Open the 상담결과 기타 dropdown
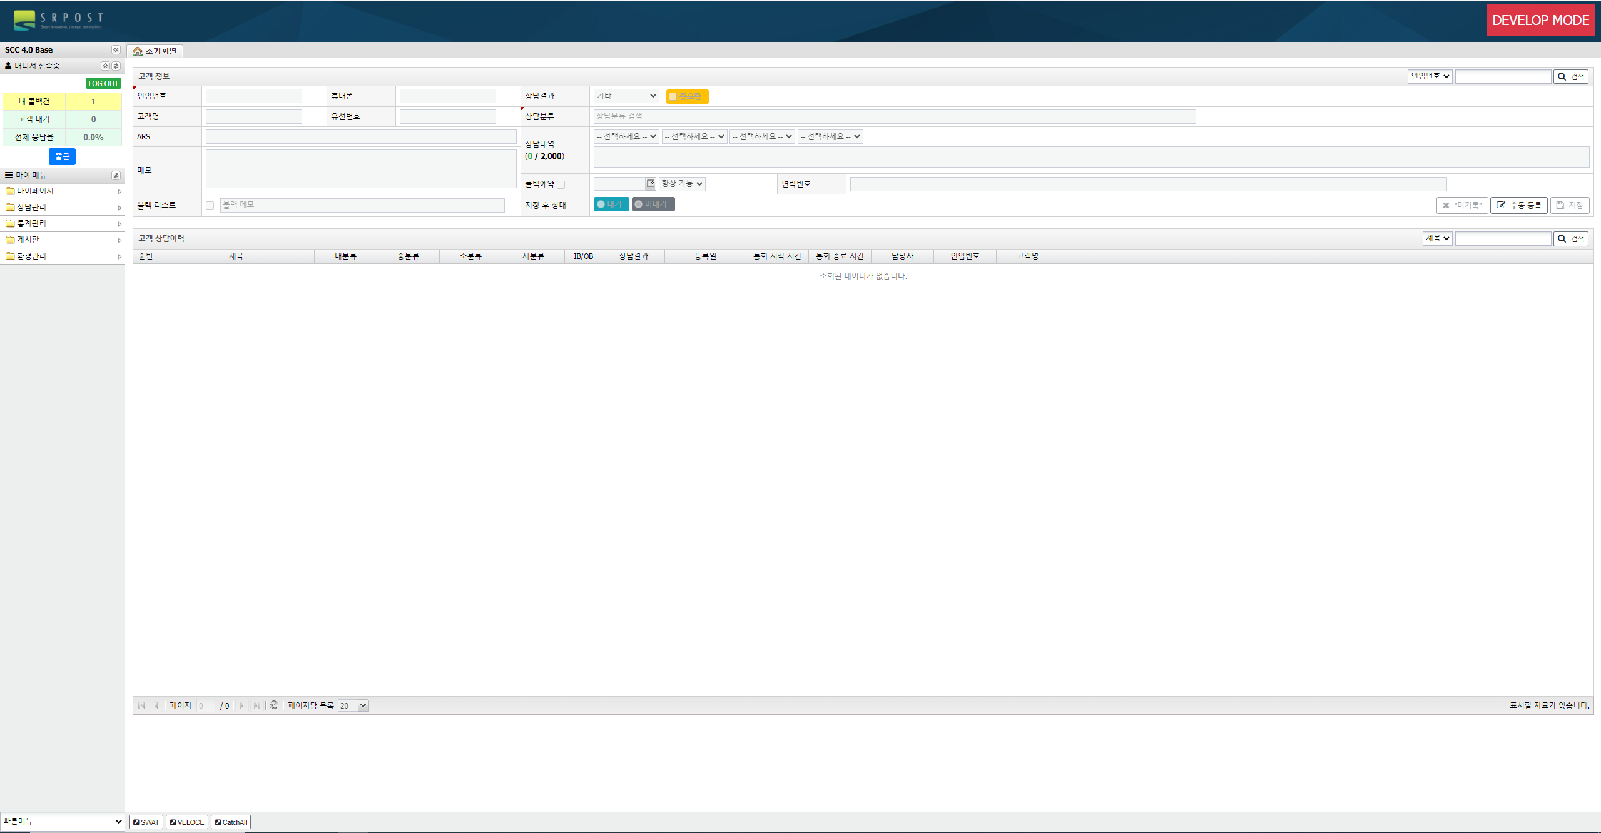 (x=626, y=96)
